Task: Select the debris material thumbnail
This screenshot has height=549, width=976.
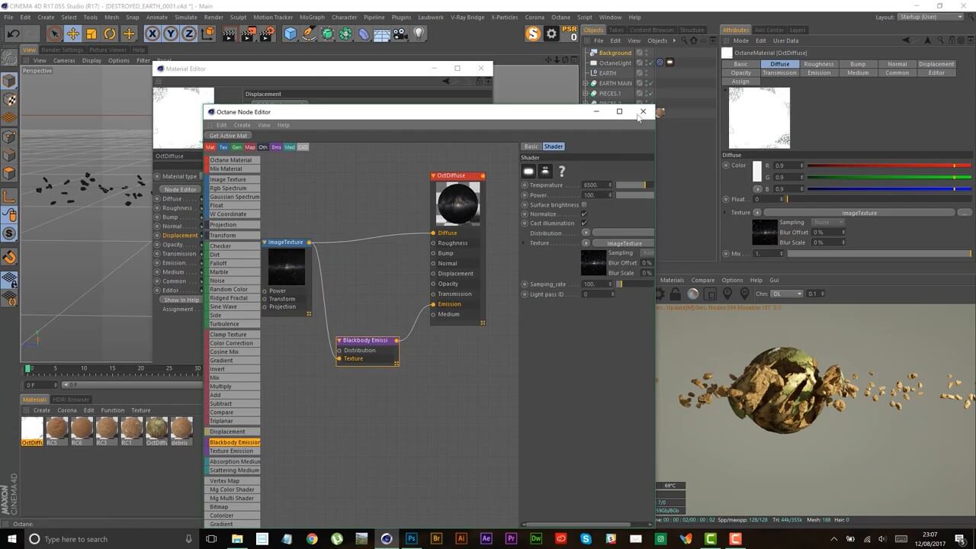Action: click(181, 429)
